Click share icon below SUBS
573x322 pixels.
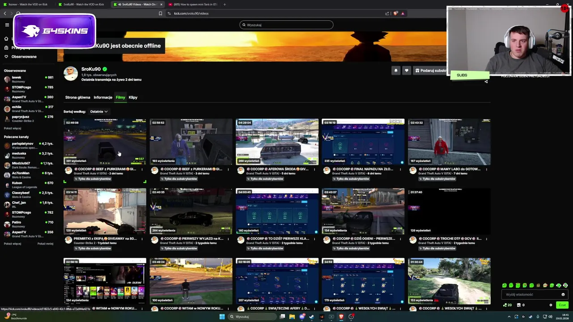tap(486, 82)
